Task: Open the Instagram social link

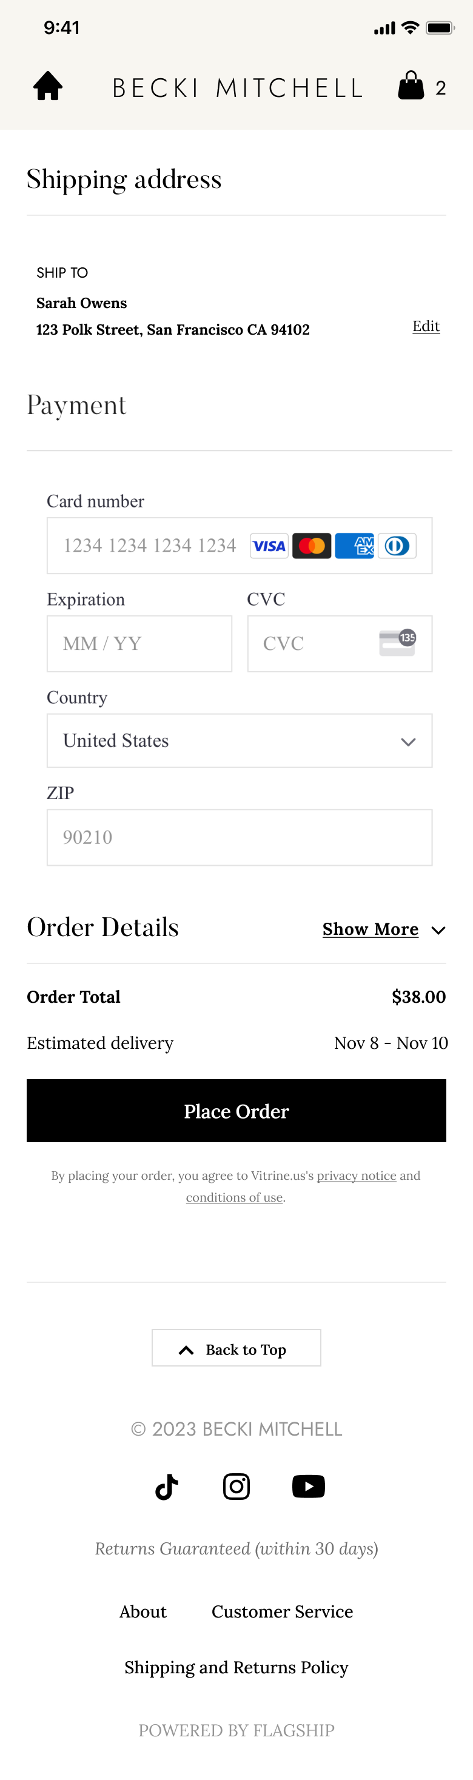Action: click(x=236, y=1487)
